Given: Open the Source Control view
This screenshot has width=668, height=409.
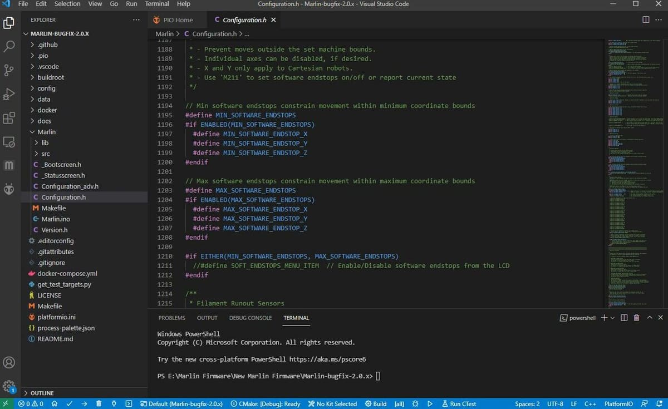Looking at the screenshot, I should pos(9,70).
